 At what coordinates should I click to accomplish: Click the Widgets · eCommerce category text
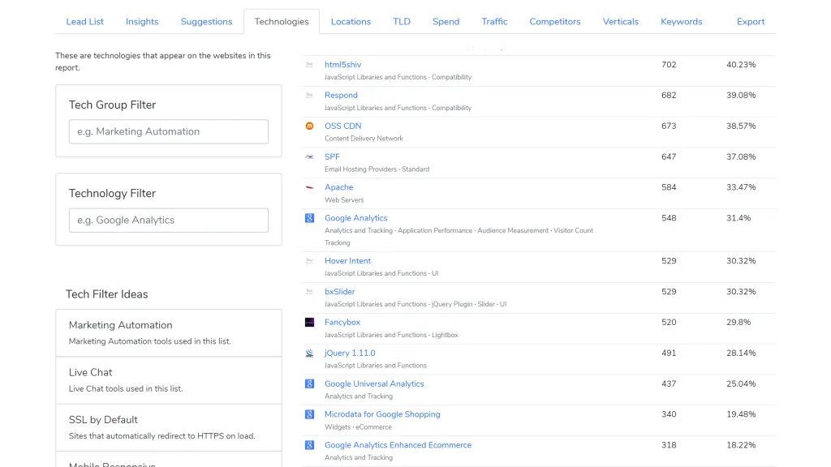pyautogui.click(x=358, y=427)
